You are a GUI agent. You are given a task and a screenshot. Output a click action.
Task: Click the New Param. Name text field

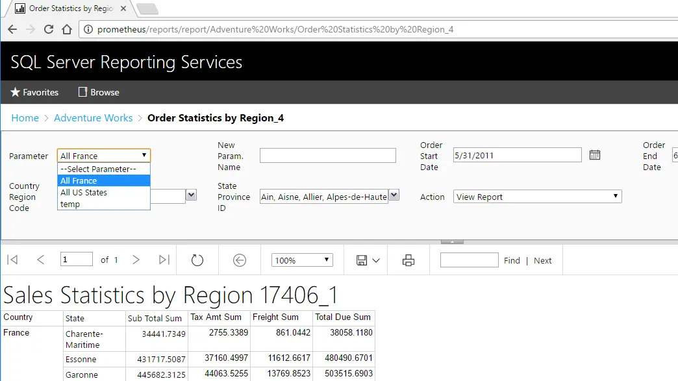[327, 156]
